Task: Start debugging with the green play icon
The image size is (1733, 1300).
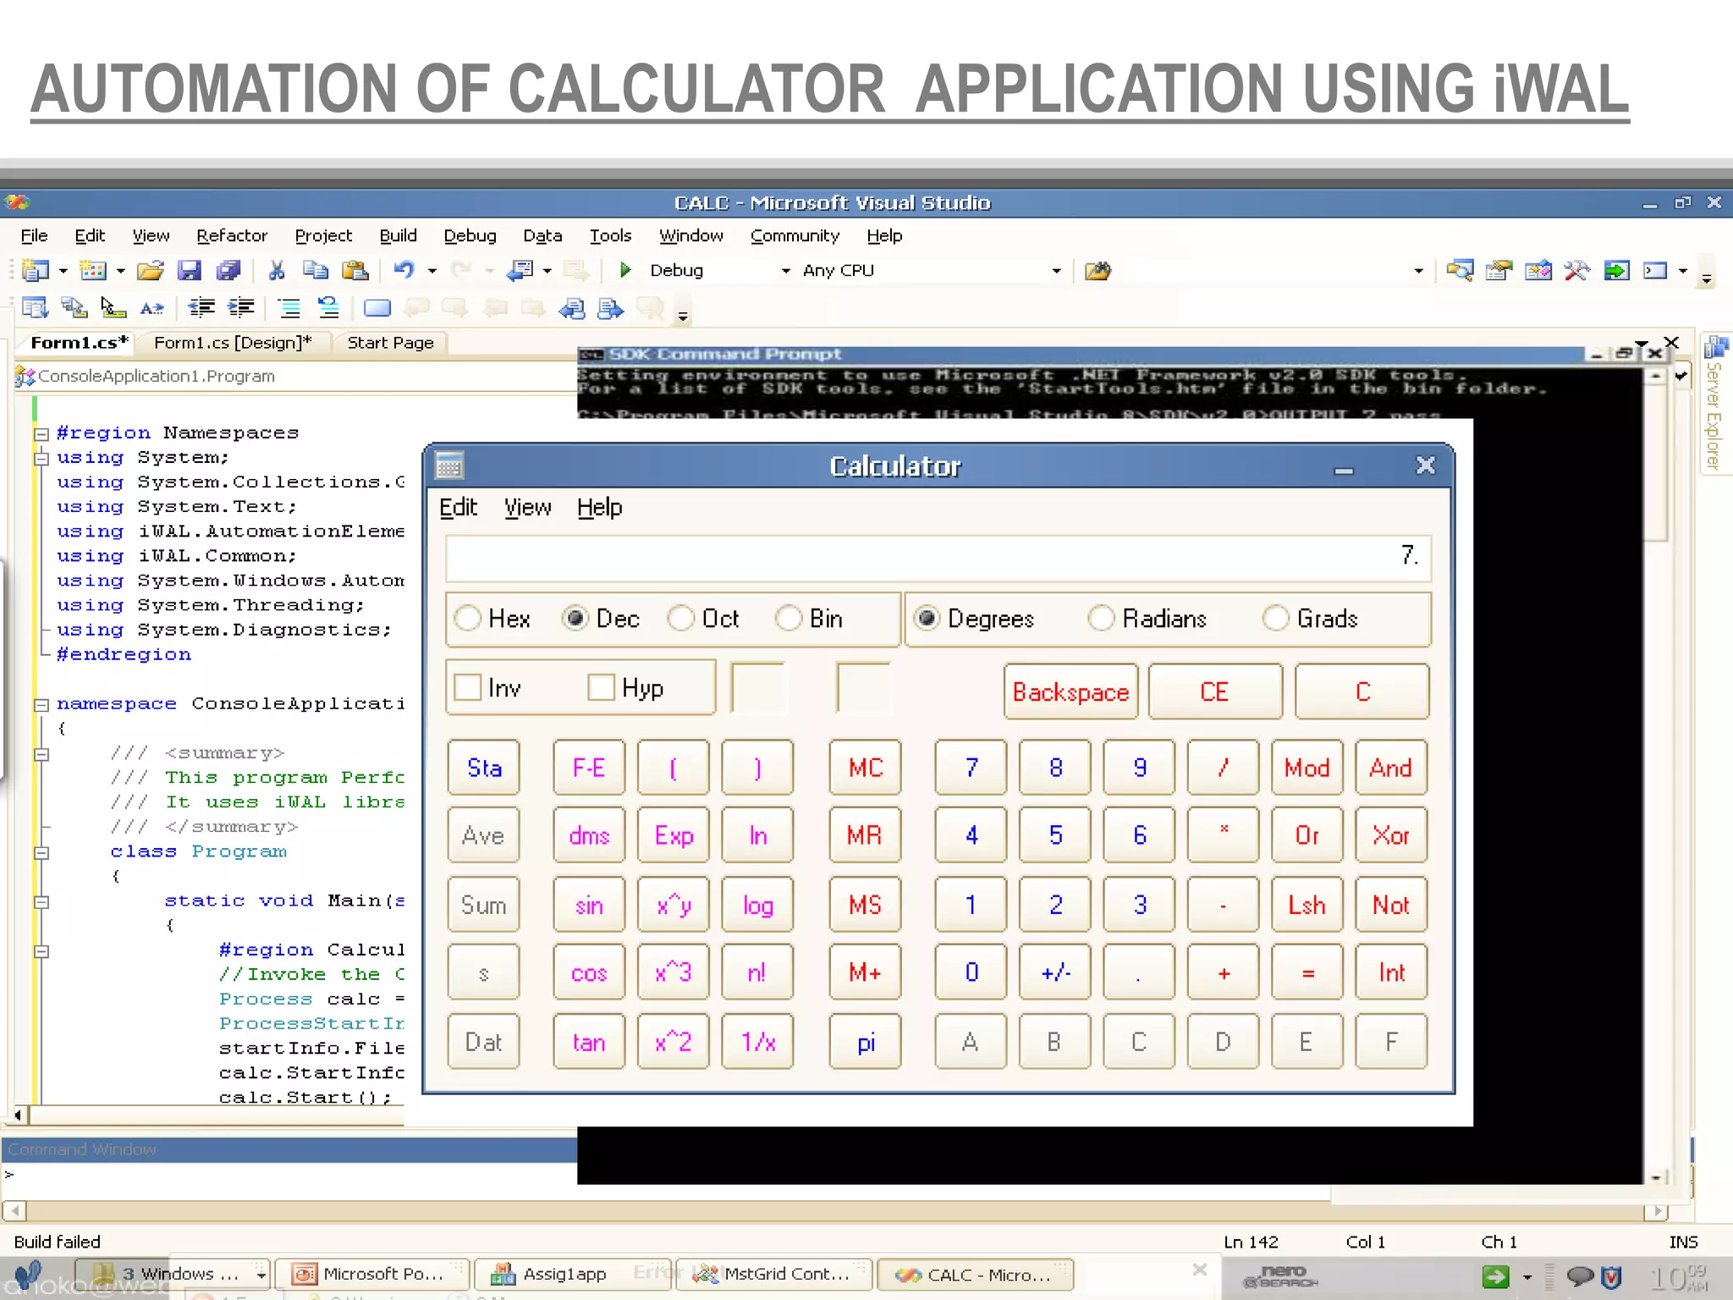Action: 625,270
